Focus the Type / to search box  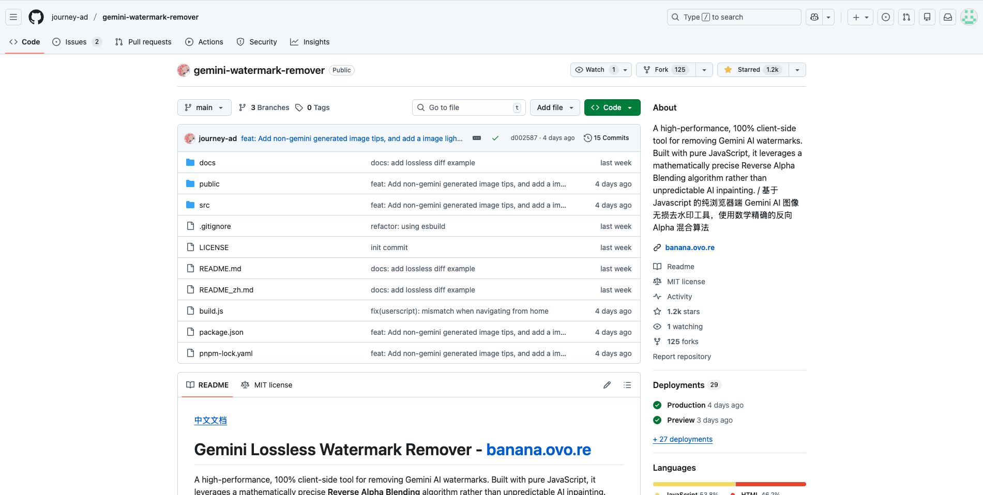tap(734, 17)
